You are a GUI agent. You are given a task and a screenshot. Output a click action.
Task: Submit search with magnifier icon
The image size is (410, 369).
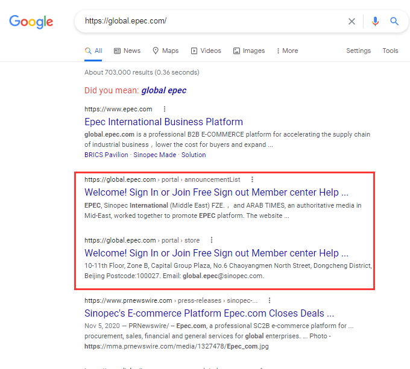coord(394,21)
